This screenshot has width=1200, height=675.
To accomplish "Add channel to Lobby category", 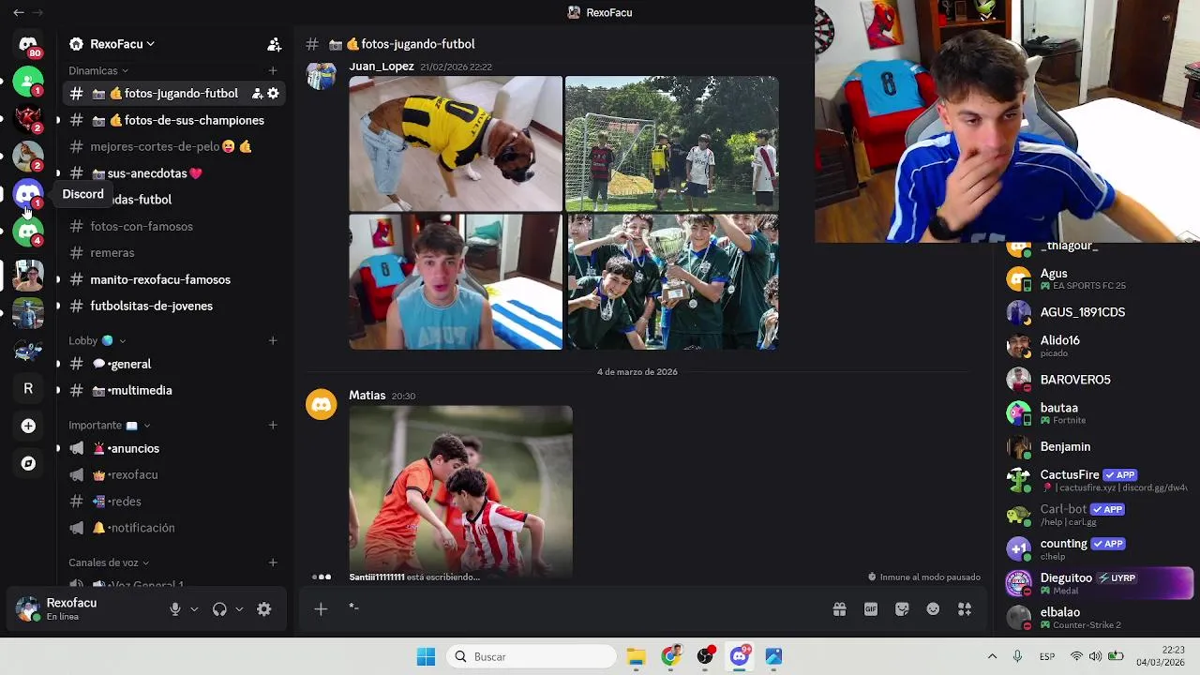I will point(273,340).
